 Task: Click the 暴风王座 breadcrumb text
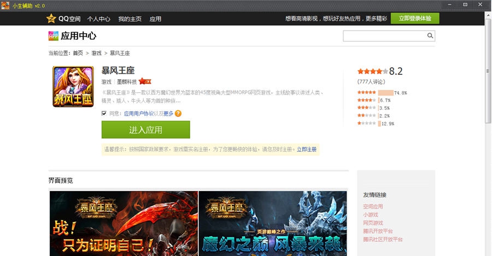point(120,53)
